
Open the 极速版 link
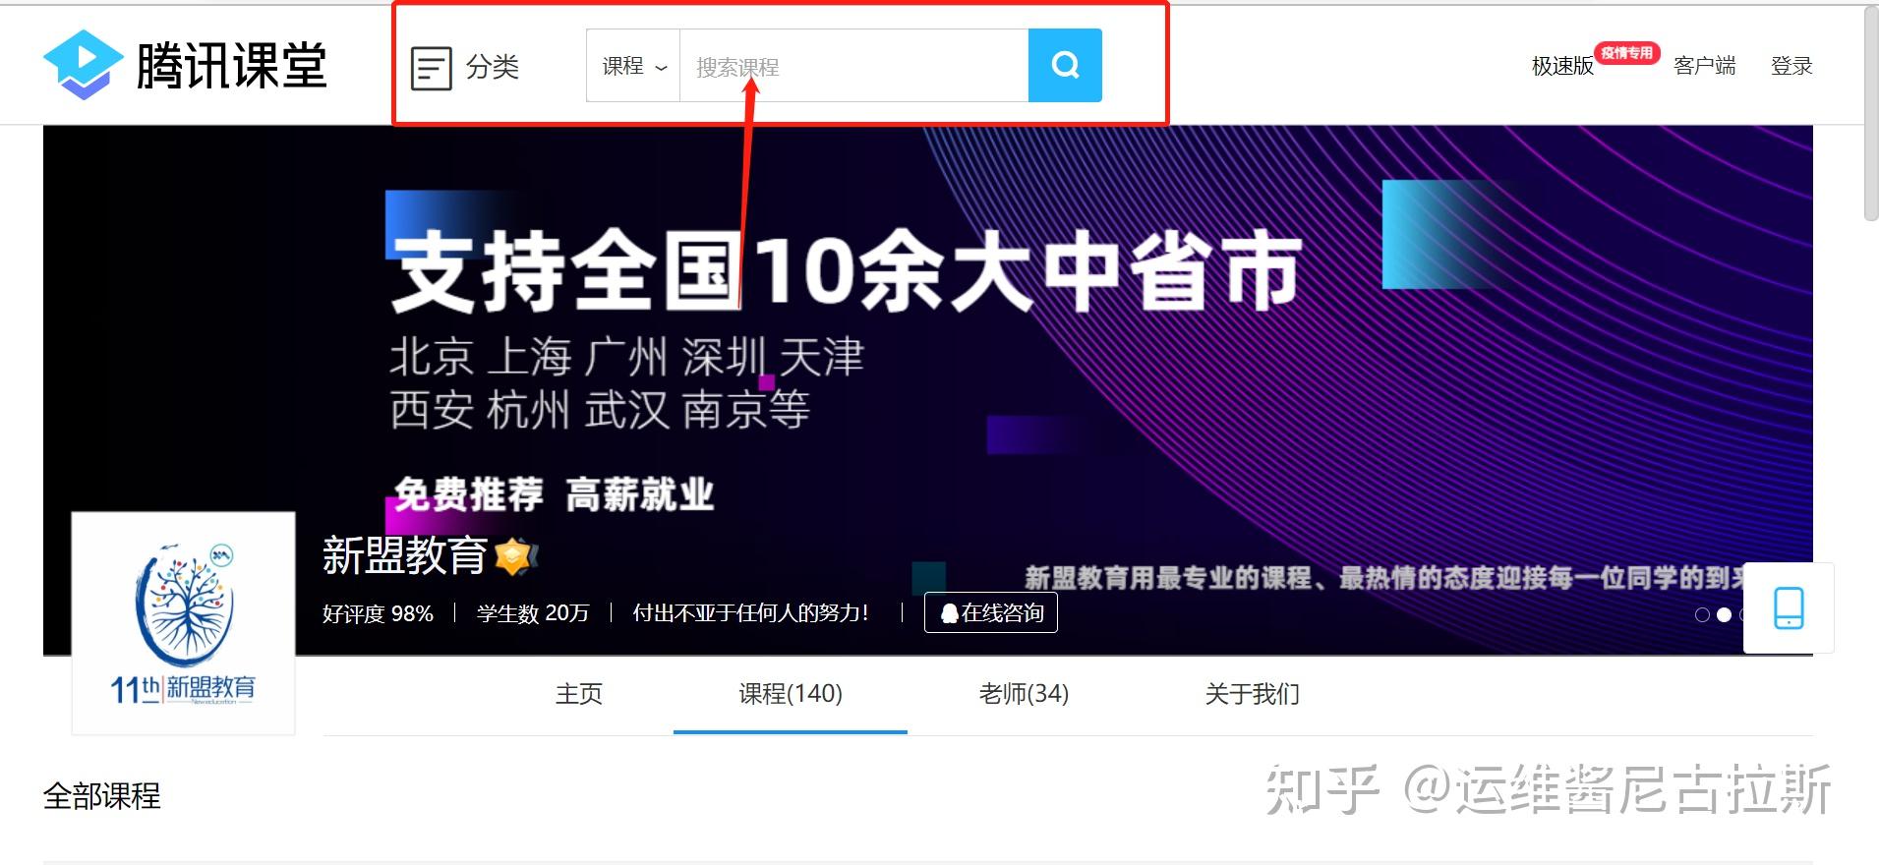[x=1561, y=66]
